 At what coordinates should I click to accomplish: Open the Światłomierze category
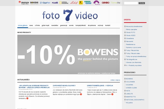131,44
